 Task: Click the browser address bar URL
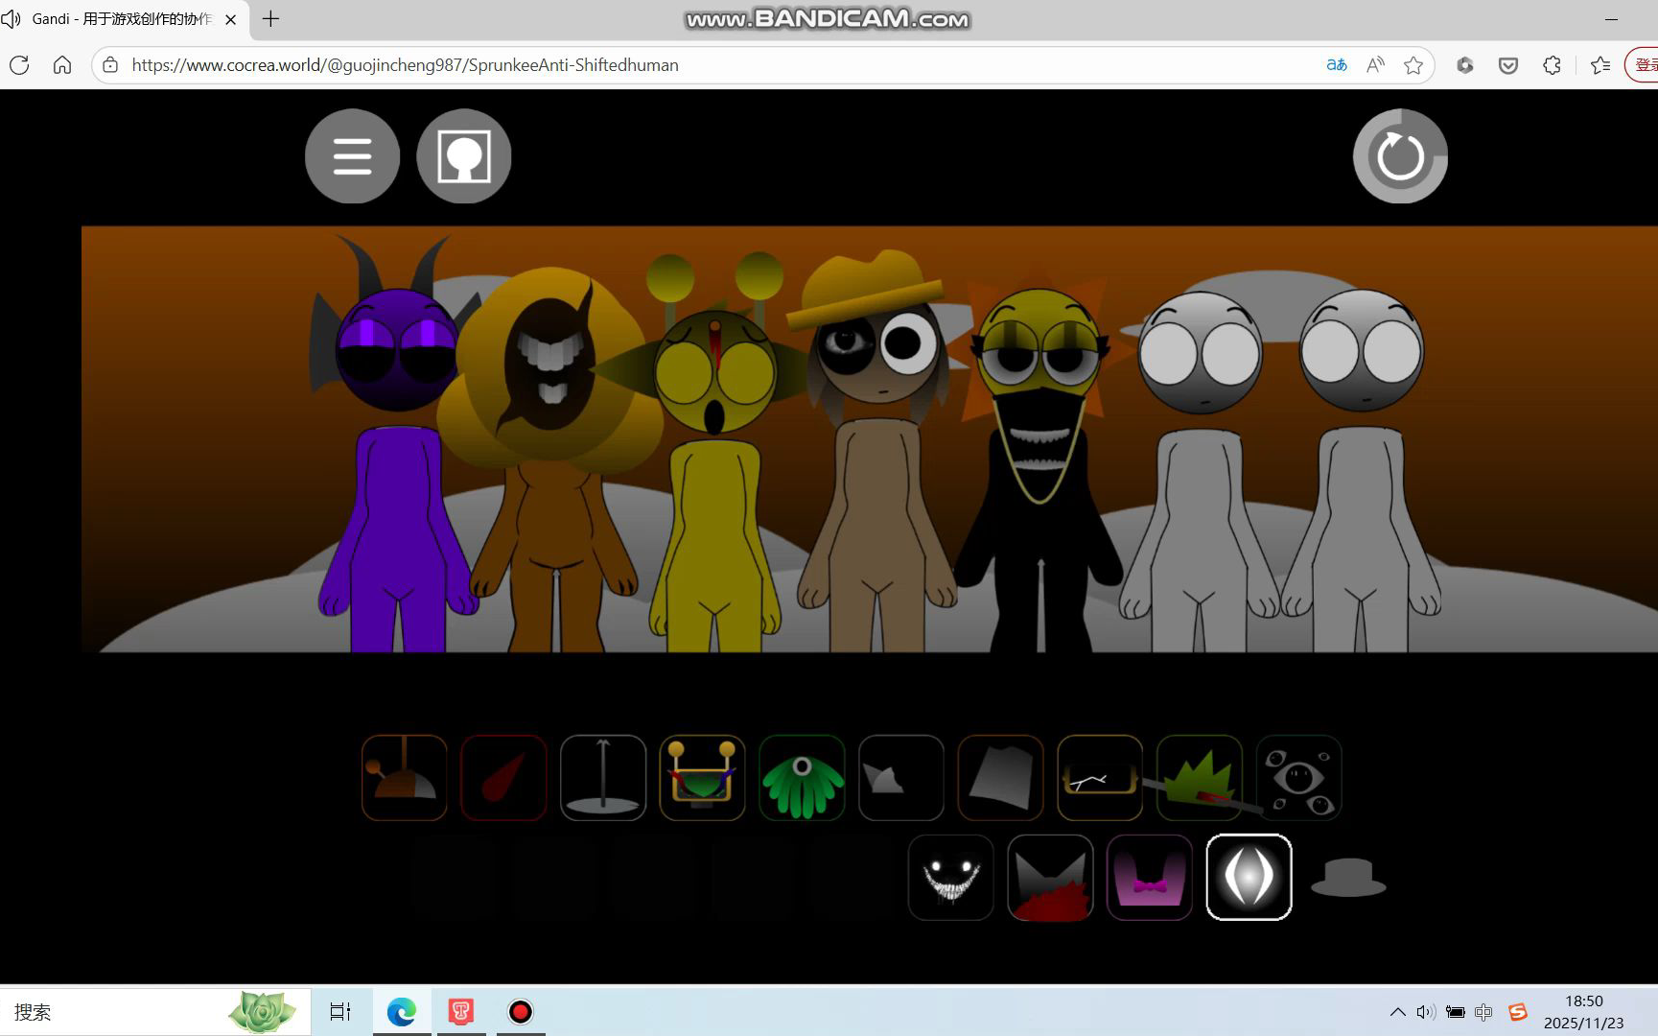[x=405, y=65]
